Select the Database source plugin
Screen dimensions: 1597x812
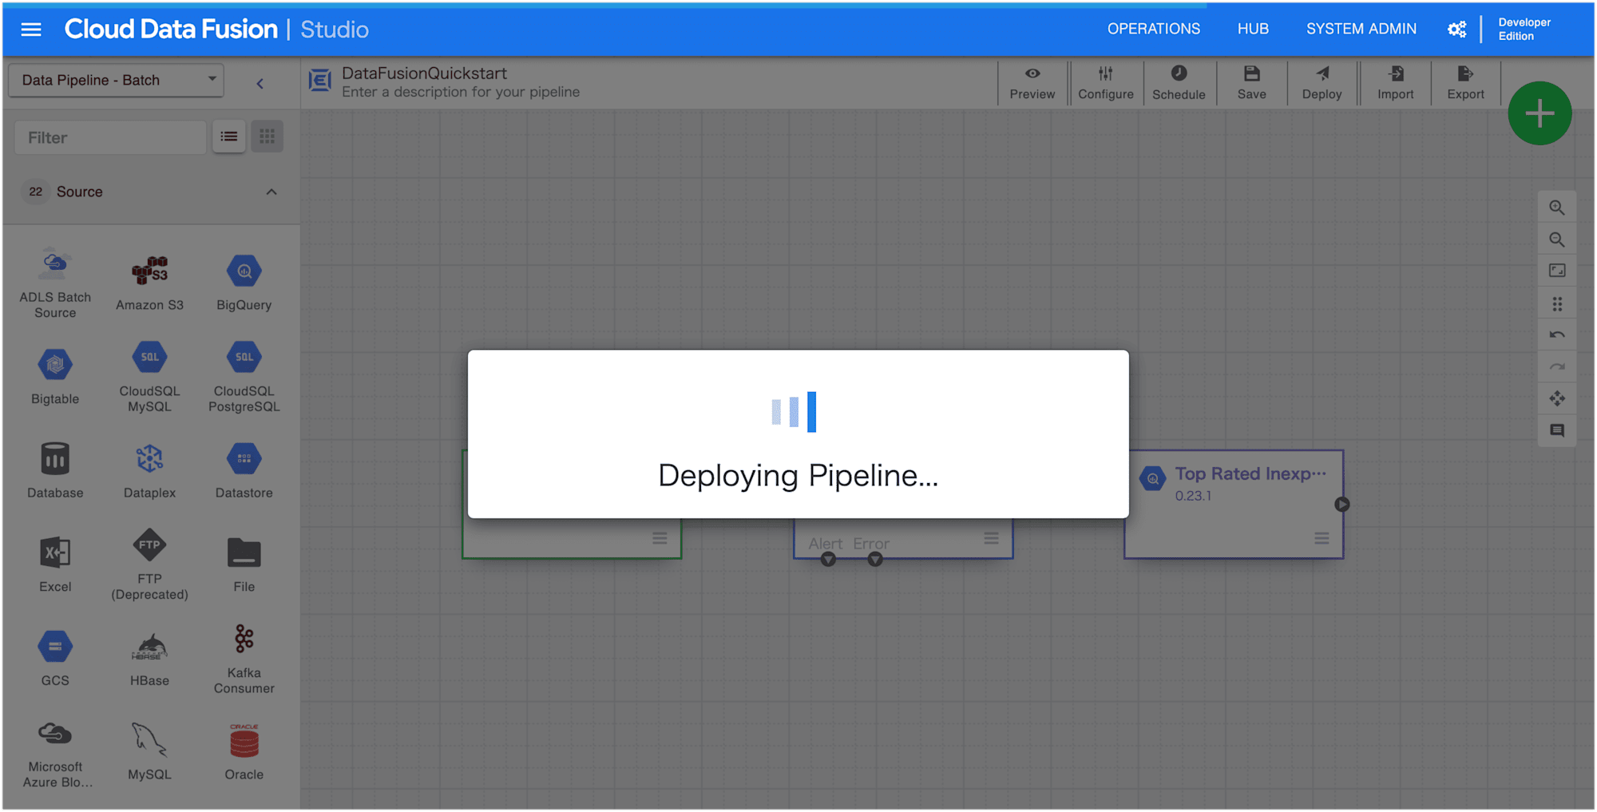pos(55,471)
